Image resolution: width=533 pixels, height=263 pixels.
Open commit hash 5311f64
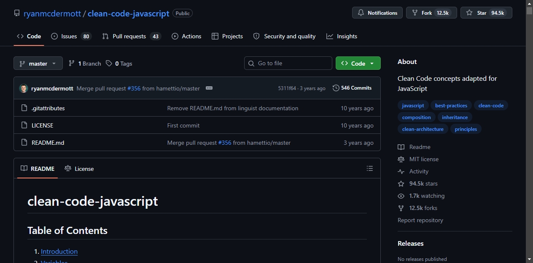287,88
